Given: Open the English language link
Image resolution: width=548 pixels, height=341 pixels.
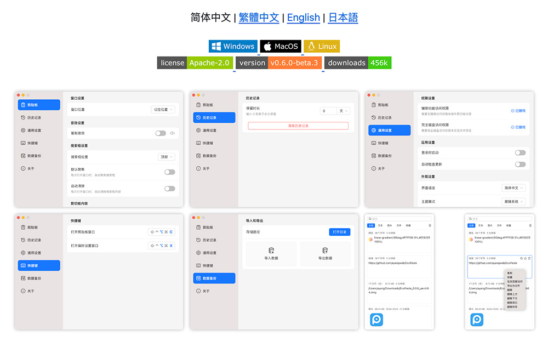Looking at the screenshot, I should click(x=303, y=18).
